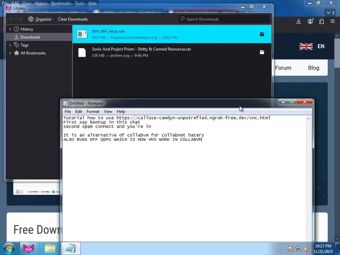This screenshot has height=255, width=340.
Task: Expand History tree node
Action: point(10,29)
